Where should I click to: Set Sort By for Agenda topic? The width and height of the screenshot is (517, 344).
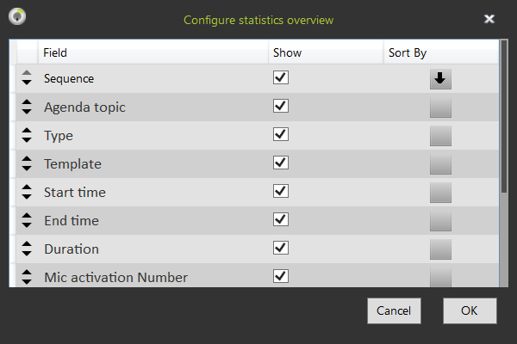coord(440,107)
